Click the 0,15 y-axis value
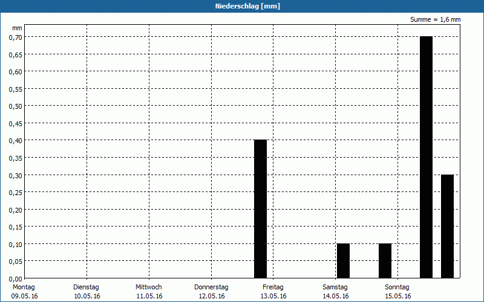Image resolution: width=484 pixels, height=302 pixels. point(16,228)
